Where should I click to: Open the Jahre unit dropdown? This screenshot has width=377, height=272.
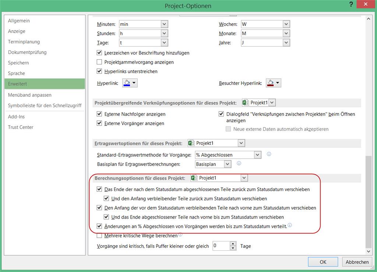286,43
